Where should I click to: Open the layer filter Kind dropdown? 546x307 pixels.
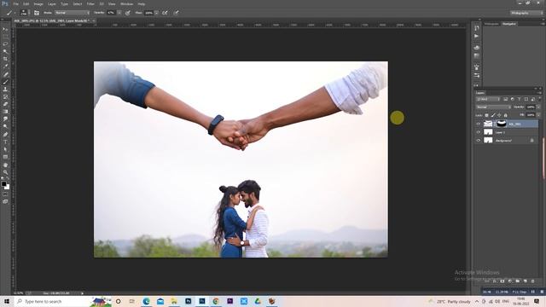tap(487, 99)
